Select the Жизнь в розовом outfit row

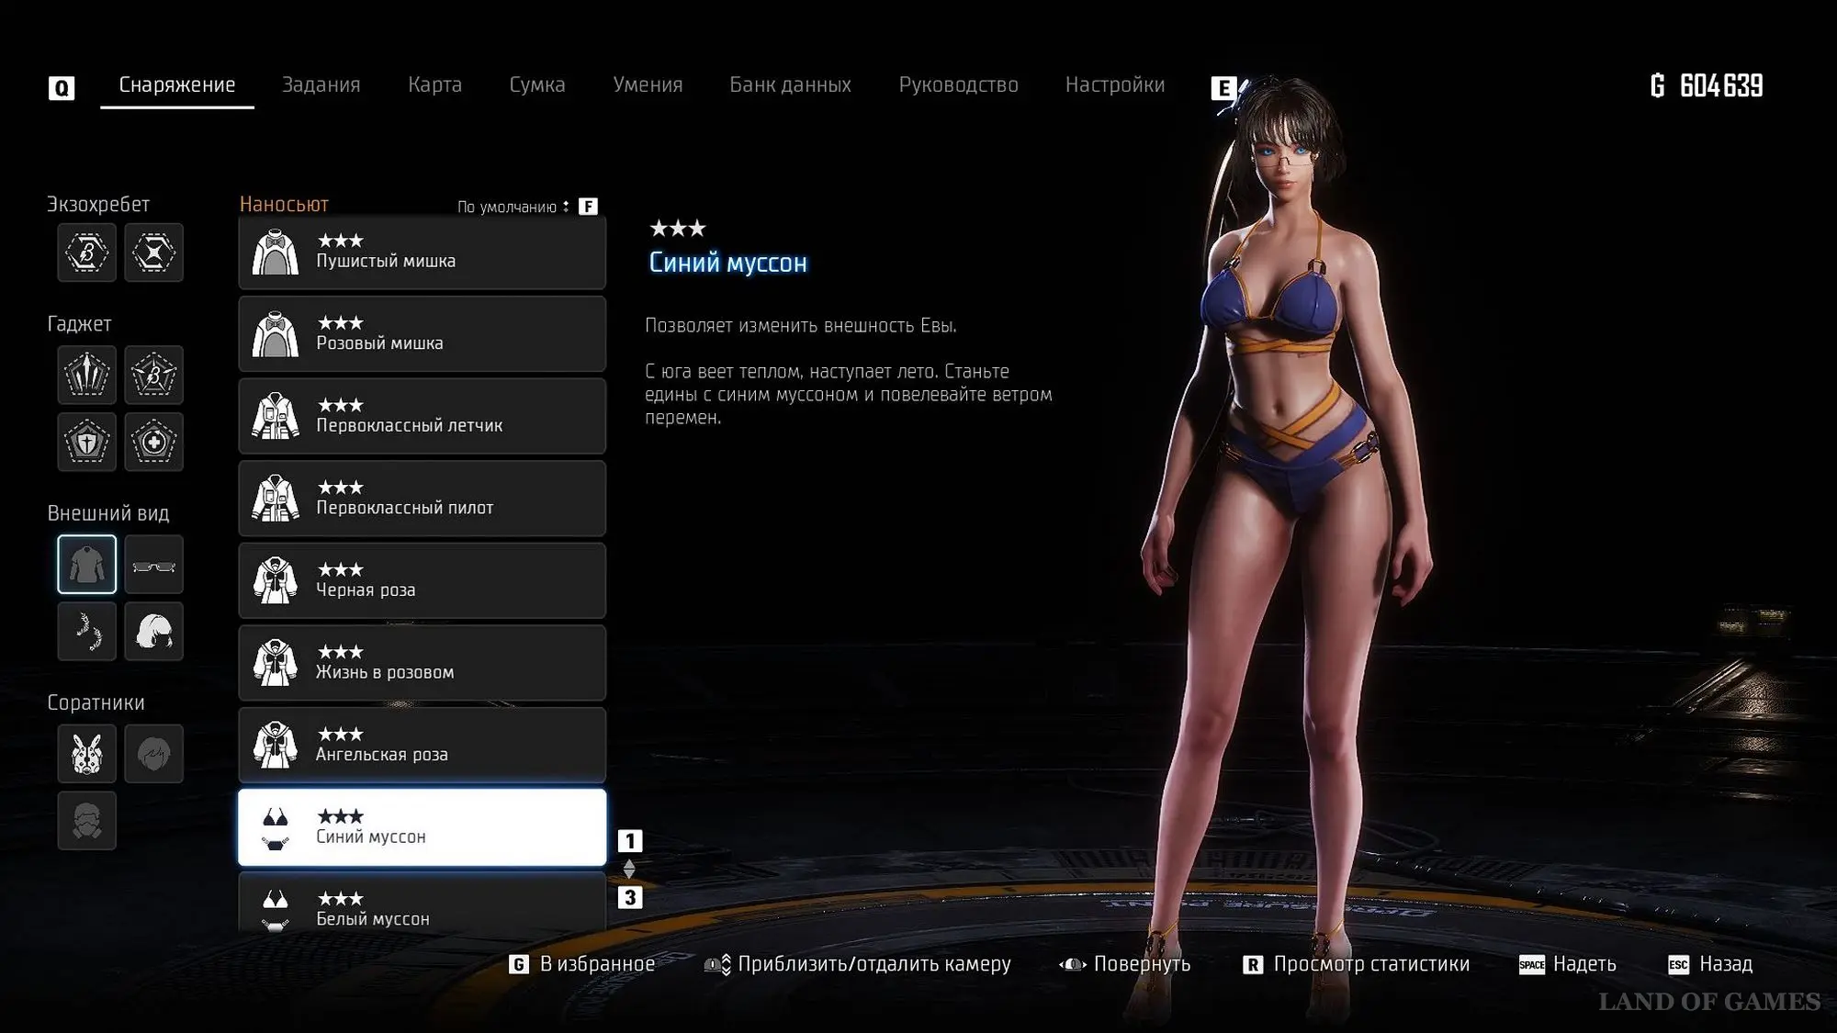click(x=422, y=663)
